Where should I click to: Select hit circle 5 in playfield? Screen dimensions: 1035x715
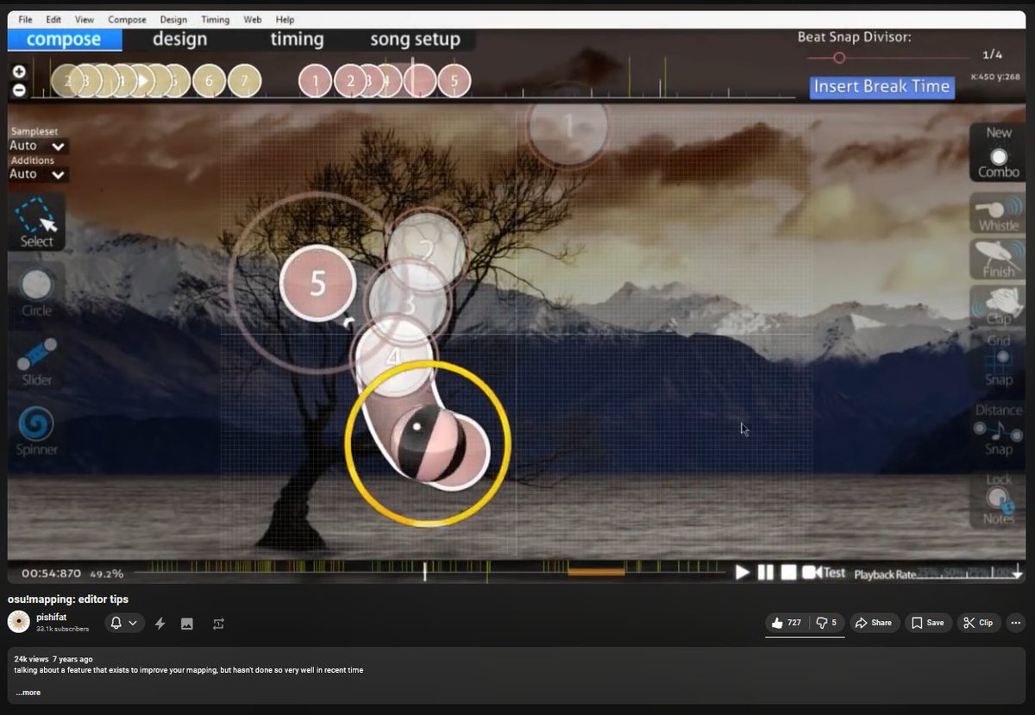coord(318,283)
